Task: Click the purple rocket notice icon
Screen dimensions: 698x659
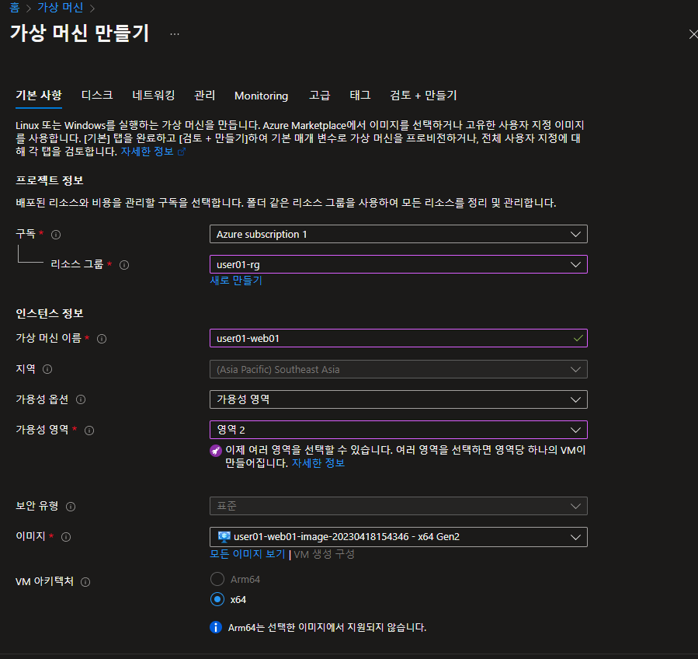Action: coord(215,451)
